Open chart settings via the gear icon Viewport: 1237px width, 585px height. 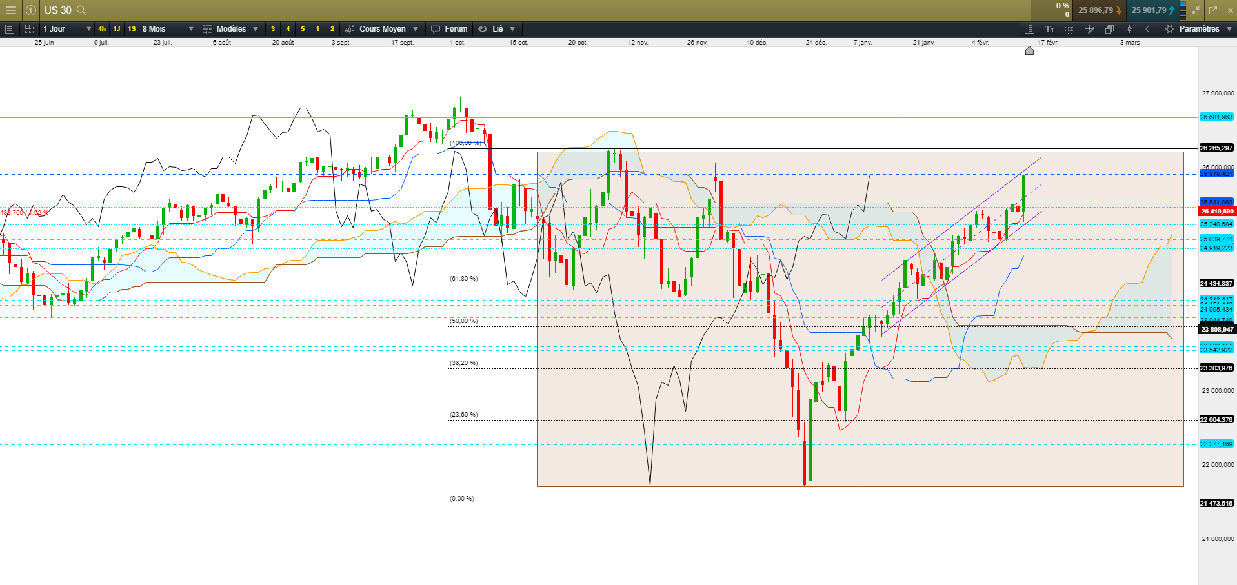pos(1170,29)
